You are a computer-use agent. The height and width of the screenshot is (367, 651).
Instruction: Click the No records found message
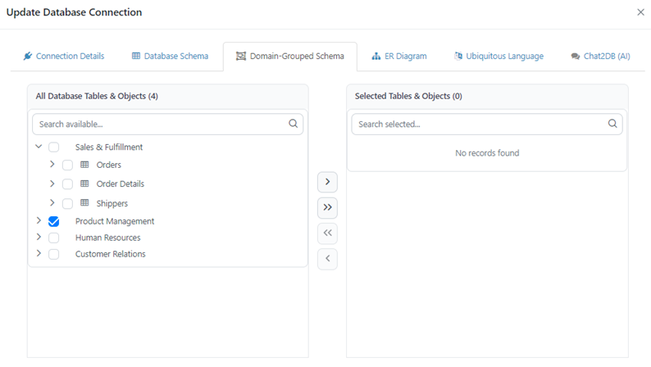point(487,153)
